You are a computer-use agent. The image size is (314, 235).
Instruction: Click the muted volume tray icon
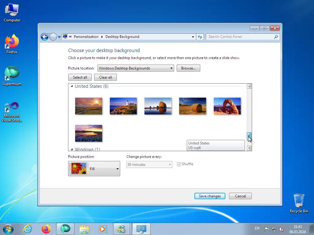pos(281,229)
